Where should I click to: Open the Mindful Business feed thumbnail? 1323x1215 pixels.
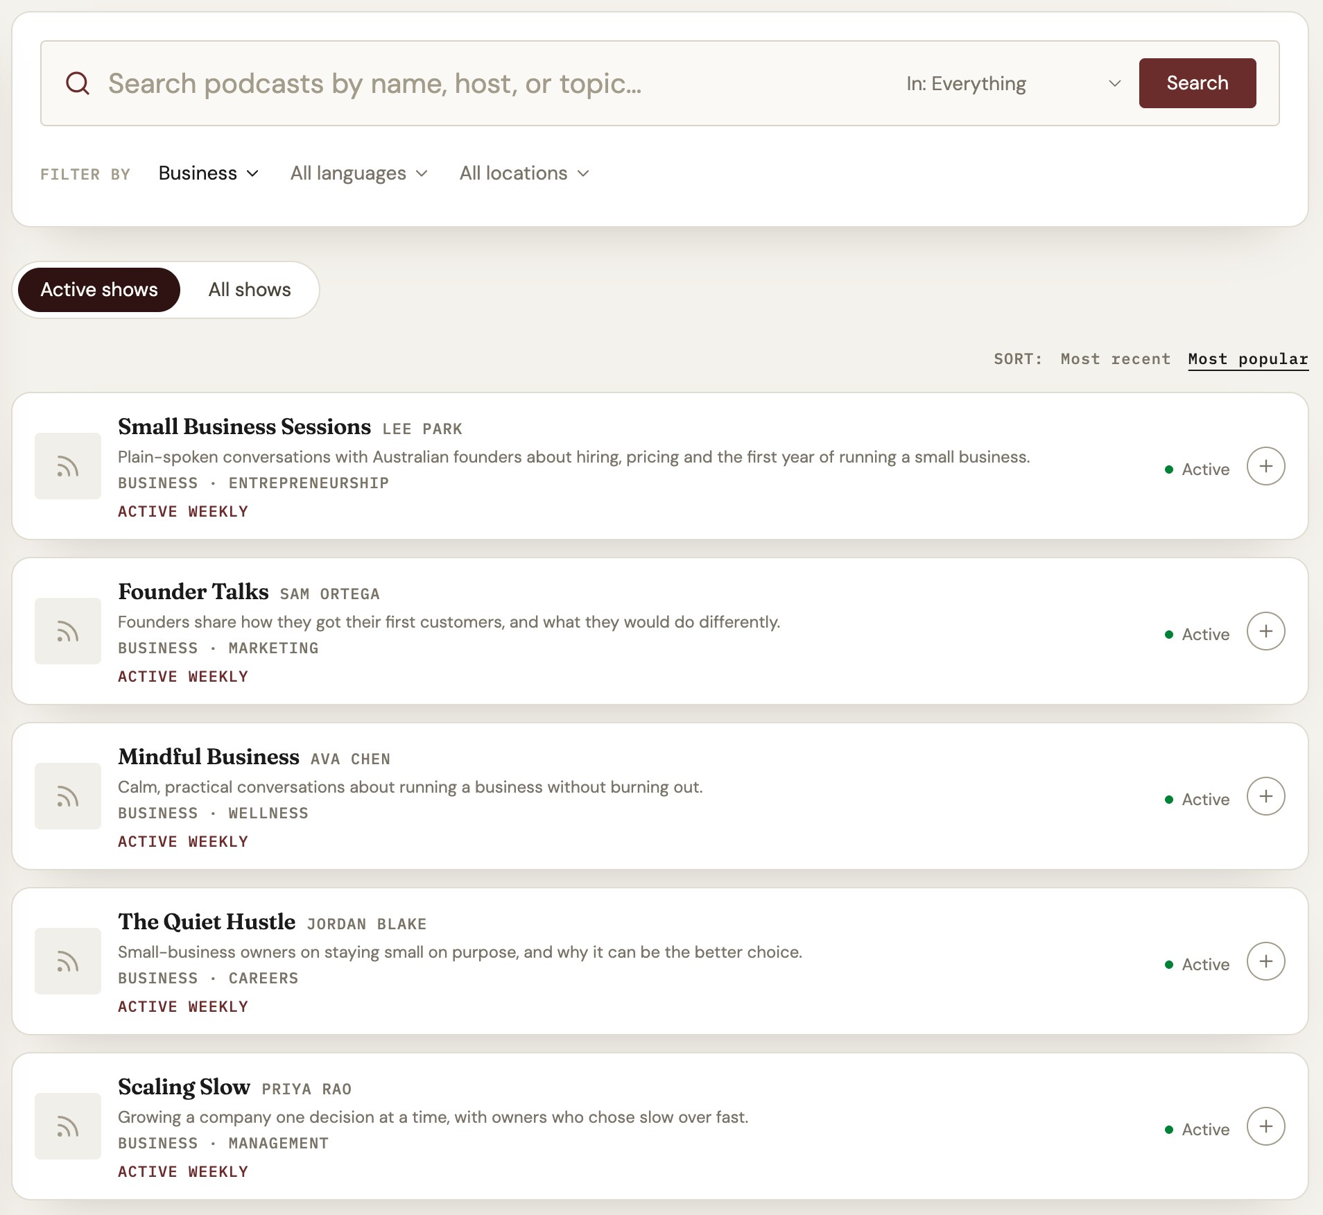tap(68, 796)
